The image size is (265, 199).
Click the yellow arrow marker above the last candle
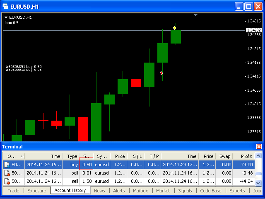pos(175,28)
